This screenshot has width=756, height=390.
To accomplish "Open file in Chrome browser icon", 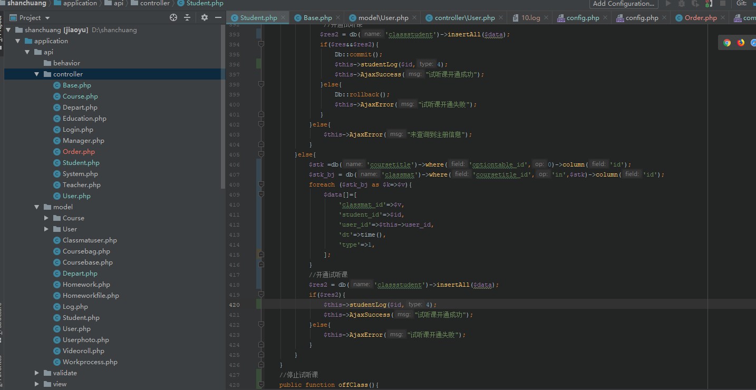I will (x=727, y=43).
